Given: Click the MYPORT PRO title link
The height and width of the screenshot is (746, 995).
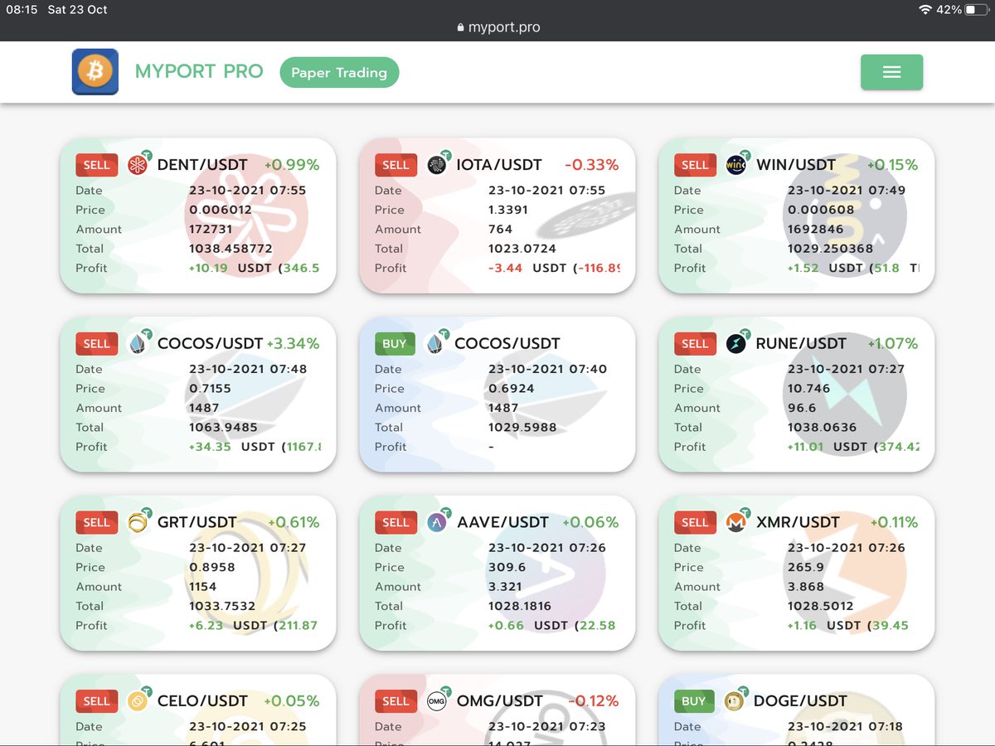Looking at the screenshot, I should (199, 72).
